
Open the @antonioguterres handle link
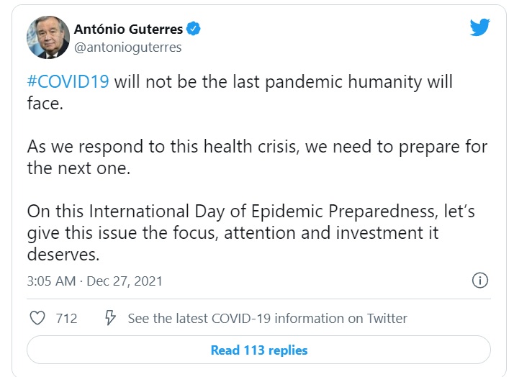(127, 47)
